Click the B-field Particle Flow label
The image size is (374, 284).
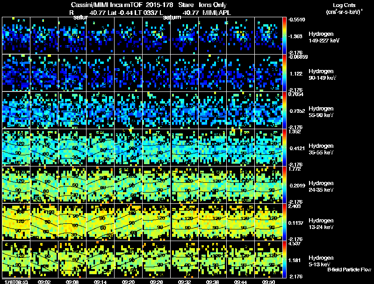coord(349,270)
